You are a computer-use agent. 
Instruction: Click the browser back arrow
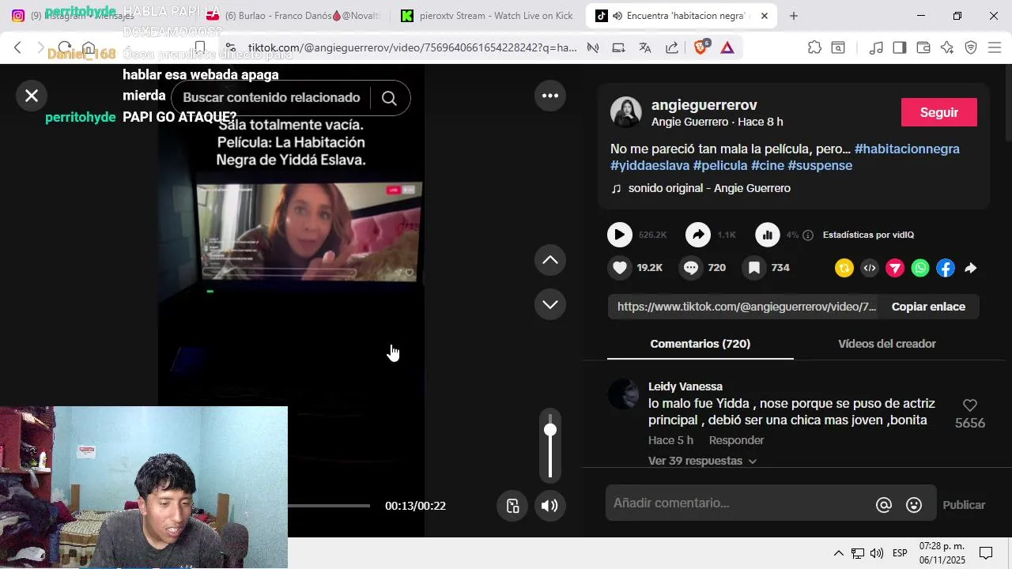pos(17,47)
